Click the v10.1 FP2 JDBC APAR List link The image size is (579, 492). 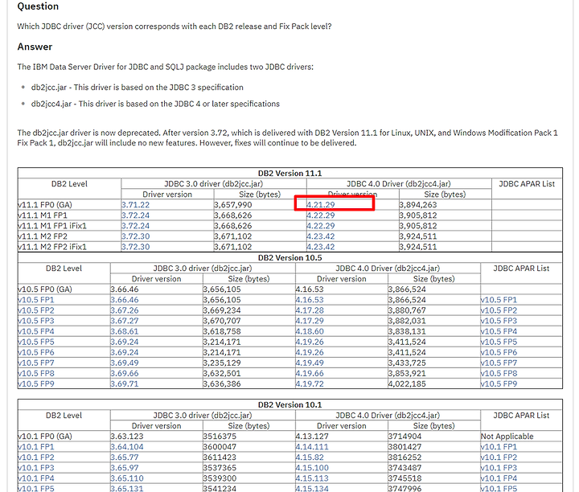(499, 457)
